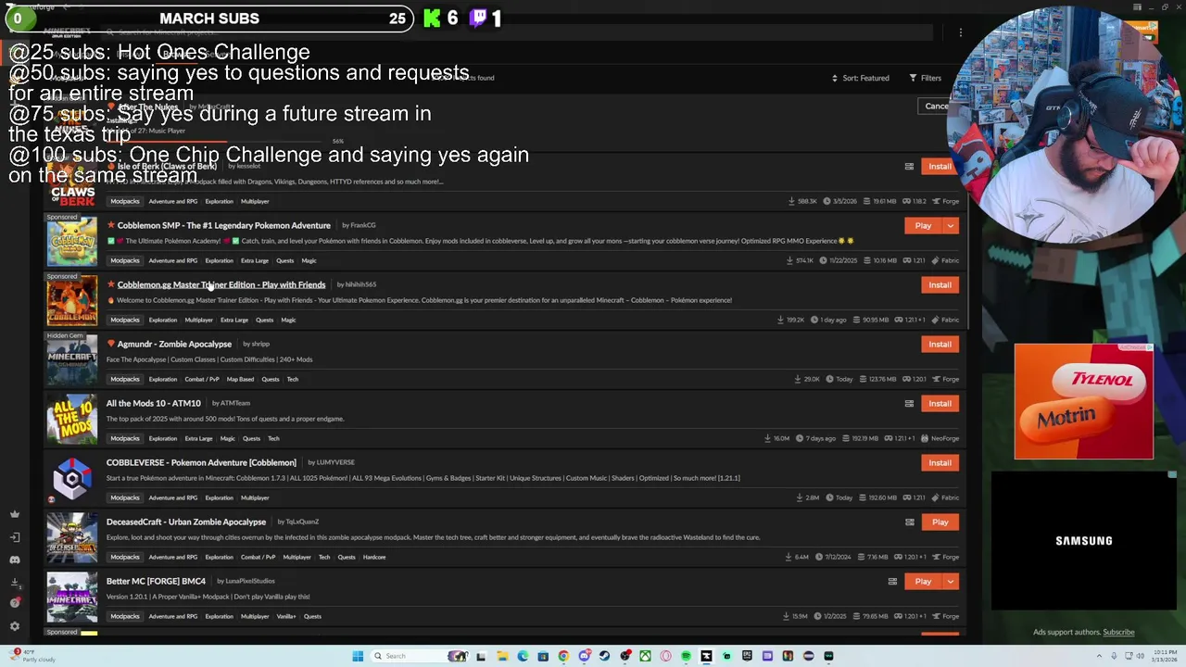The height and width of the screenshot is (667, 1186).
Task: Click the microphone tray icon
Action: [1114, 656]
